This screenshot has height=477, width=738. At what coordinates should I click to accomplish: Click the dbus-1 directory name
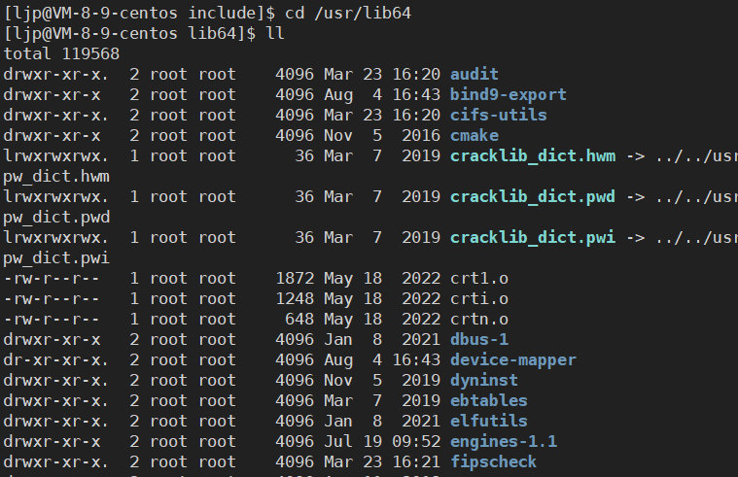pos(479,340)
